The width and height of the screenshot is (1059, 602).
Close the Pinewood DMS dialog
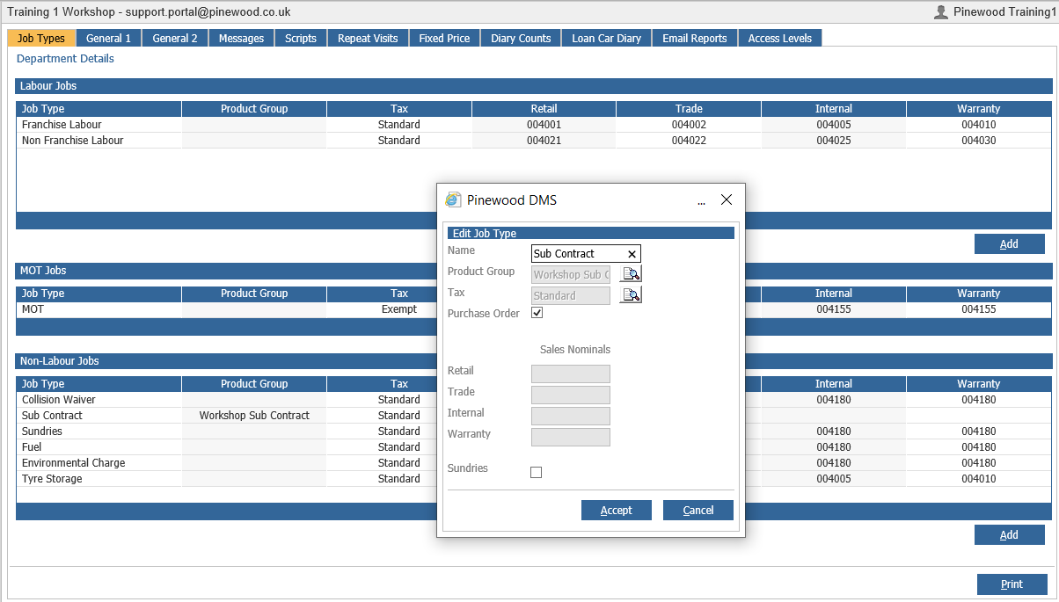(727, 200)
